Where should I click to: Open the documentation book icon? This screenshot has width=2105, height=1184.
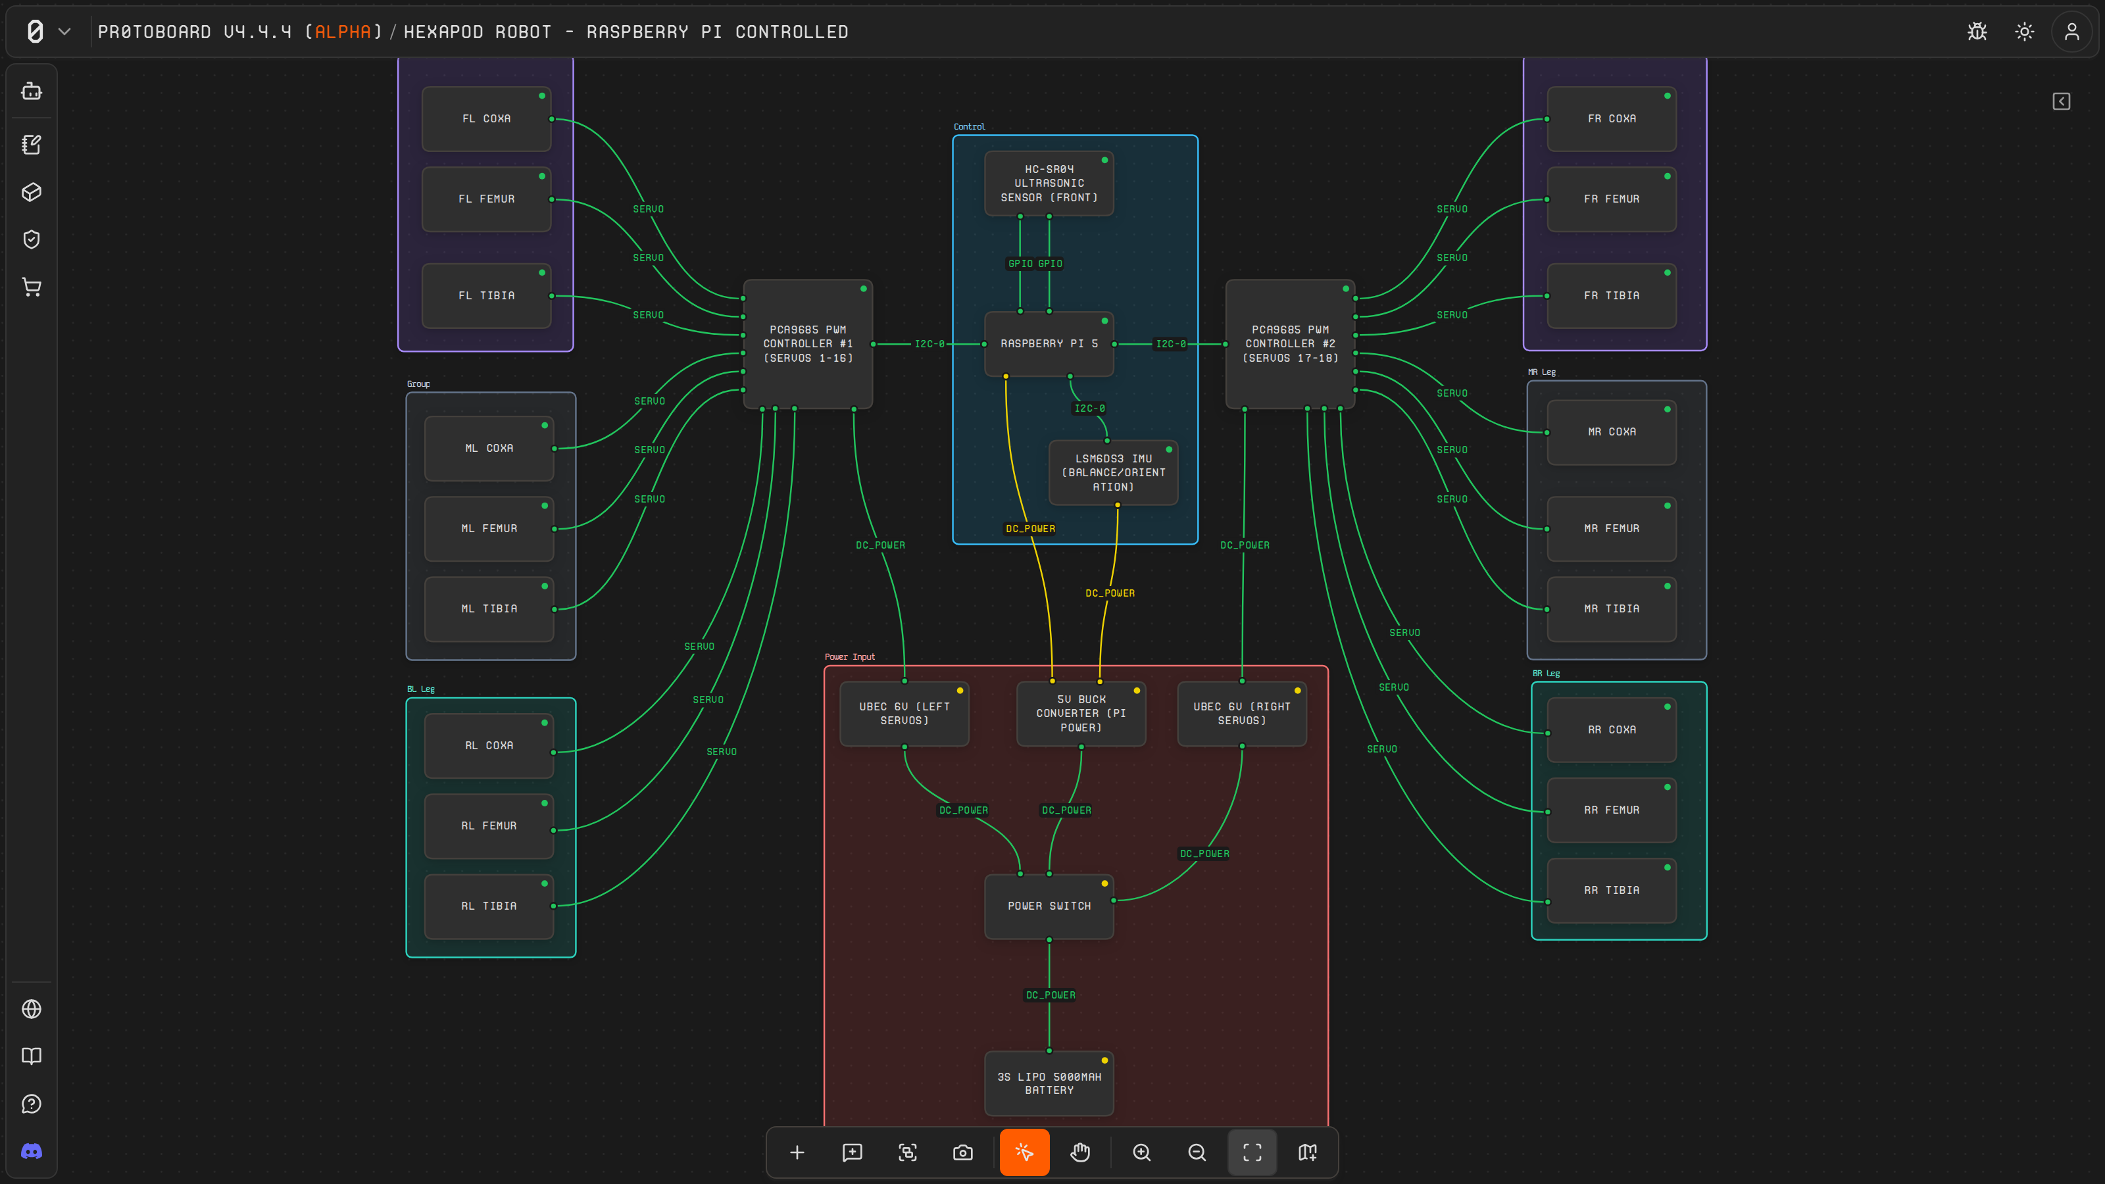[32, 1056]
